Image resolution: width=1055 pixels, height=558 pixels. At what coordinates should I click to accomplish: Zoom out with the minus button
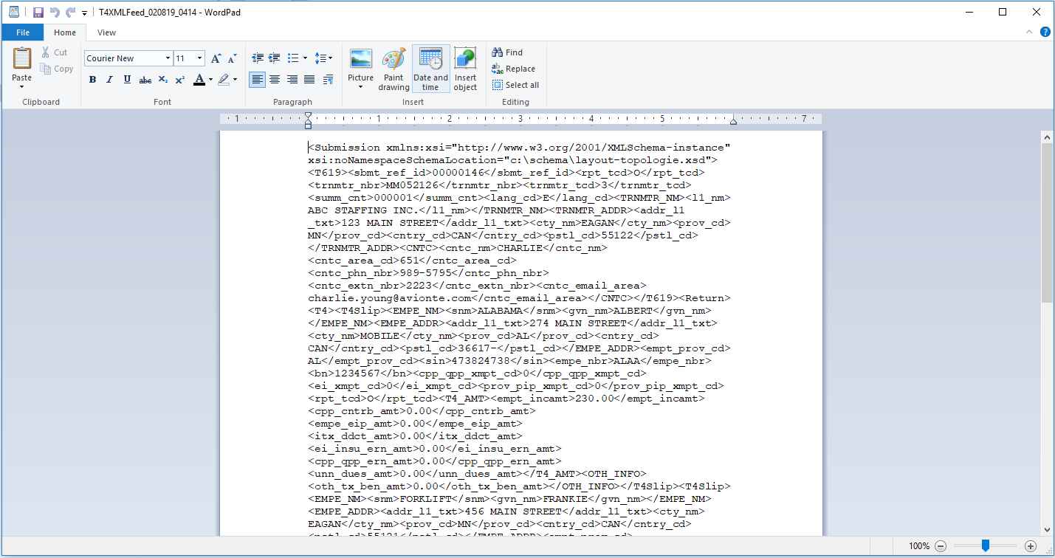[x=941, y=546]
